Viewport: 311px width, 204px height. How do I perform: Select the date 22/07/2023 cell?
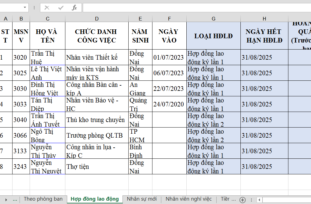point(169,88)
